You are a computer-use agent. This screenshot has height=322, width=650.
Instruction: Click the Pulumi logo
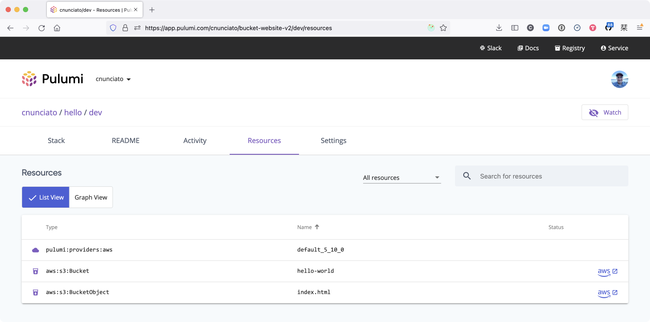click(52, 79)
